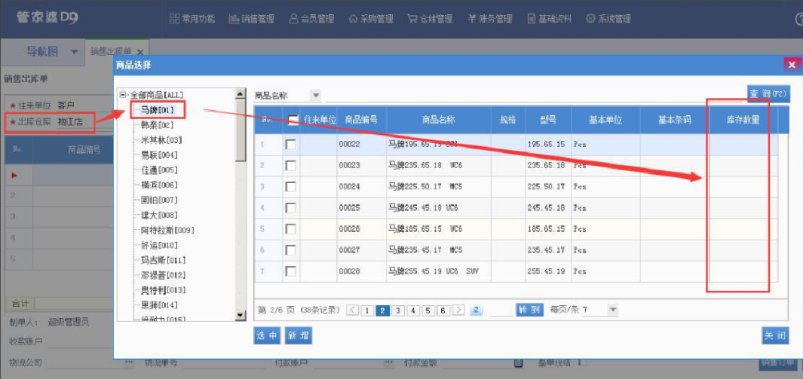Go to next page arrow

click(x=459, y=310)
